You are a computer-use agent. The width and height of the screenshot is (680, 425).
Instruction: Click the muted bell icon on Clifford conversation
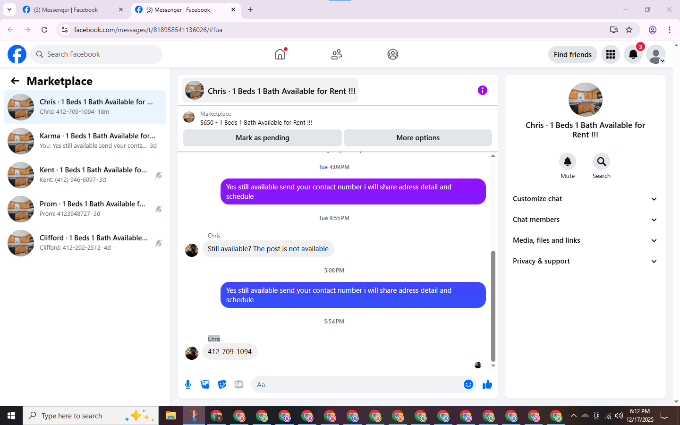(x=159, y=243)
